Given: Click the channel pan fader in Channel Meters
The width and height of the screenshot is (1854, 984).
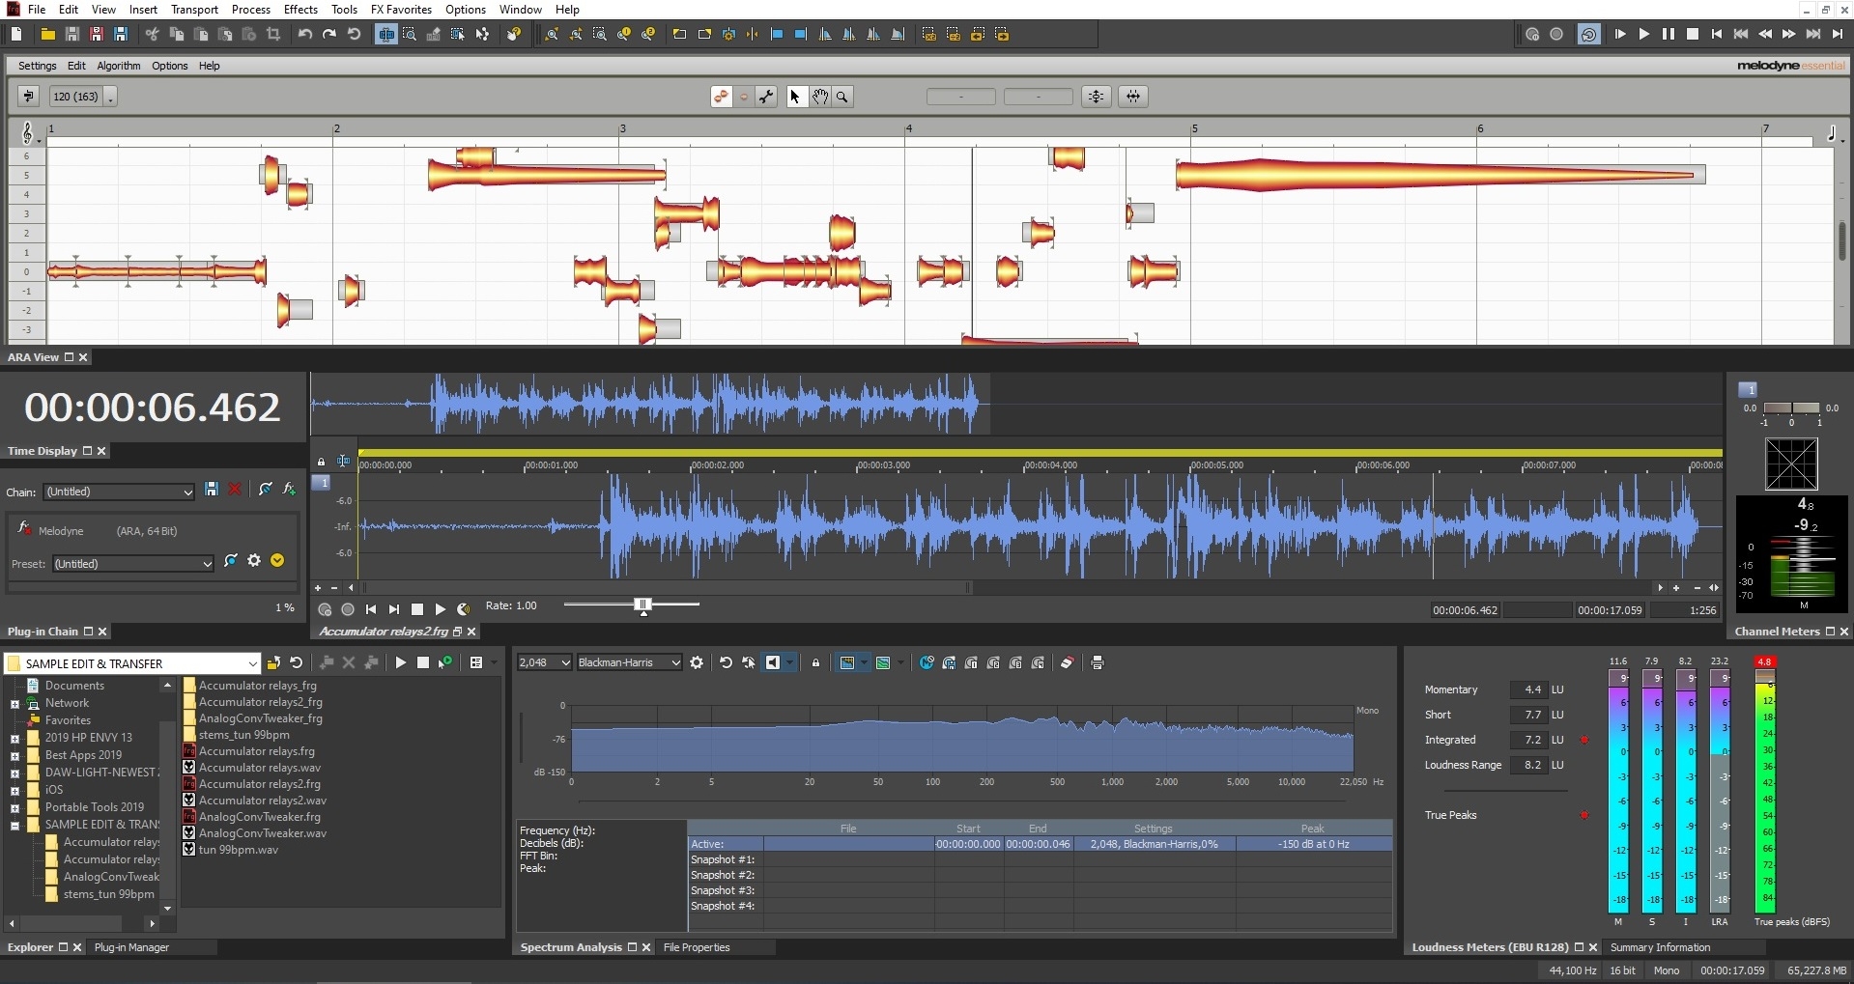Looking at the screenshot, I should coord(1791,408).
